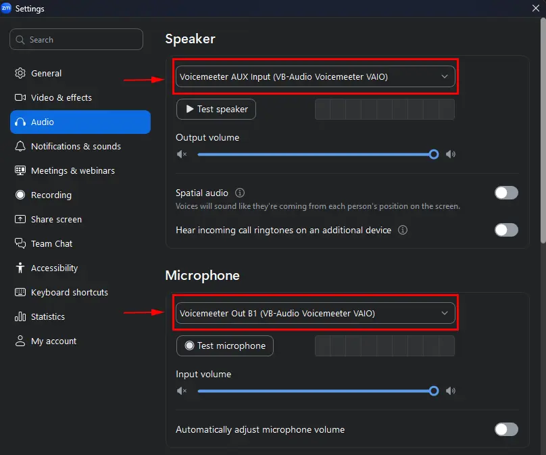Screen dimensions: 546x455
Task: Click the output volume mute speaker icon
Action: [x=181, y=154]
